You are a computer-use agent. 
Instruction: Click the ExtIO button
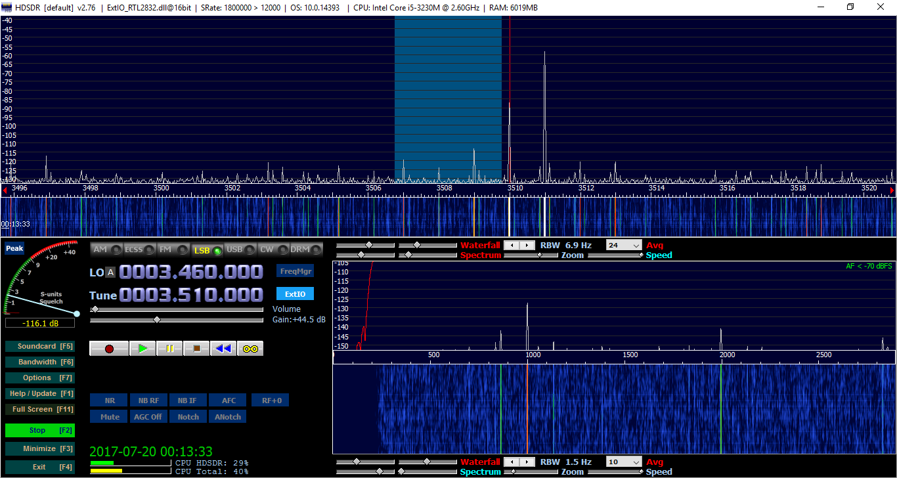(295, 294)
